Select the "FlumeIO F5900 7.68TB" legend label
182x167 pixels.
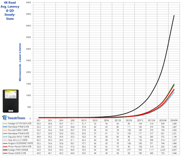tap(18, 130)
